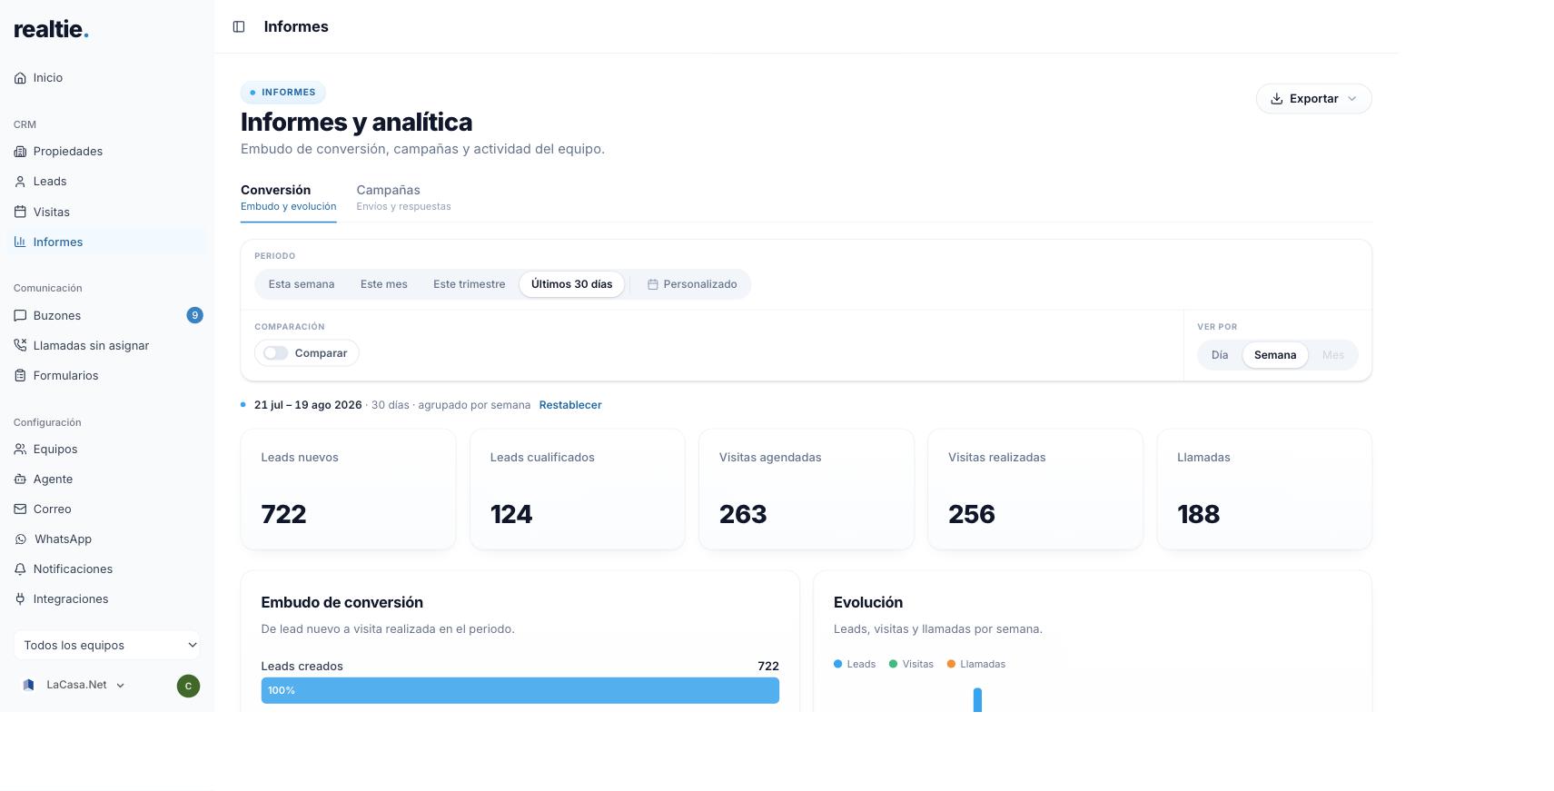Viewport: 1554px width, 791px height.
Task: Click the calendar icon beside Personalizado
Action: (x=652, y=285)
